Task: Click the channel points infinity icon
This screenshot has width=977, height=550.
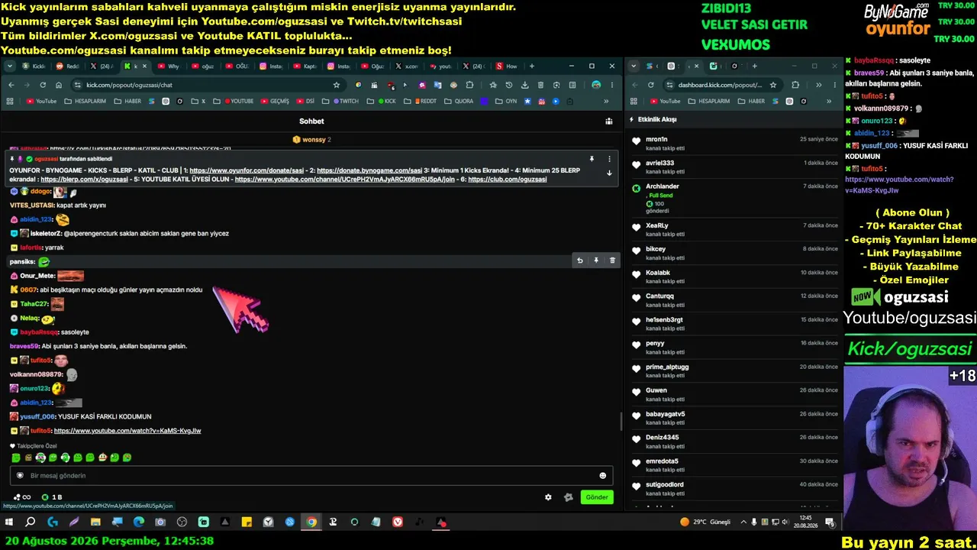Action: tap(24, 497)
